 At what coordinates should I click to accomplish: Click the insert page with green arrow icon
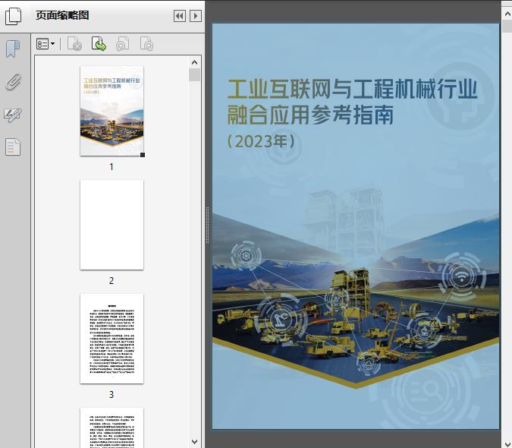99,44
